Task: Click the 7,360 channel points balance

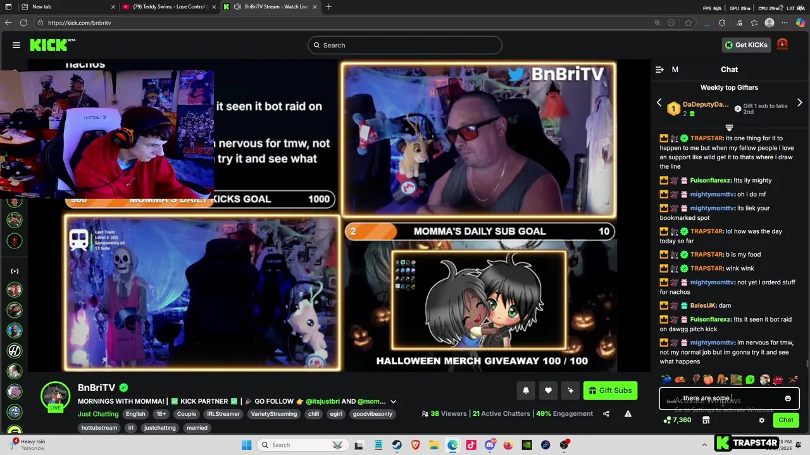Action: (x=677, y=420)
